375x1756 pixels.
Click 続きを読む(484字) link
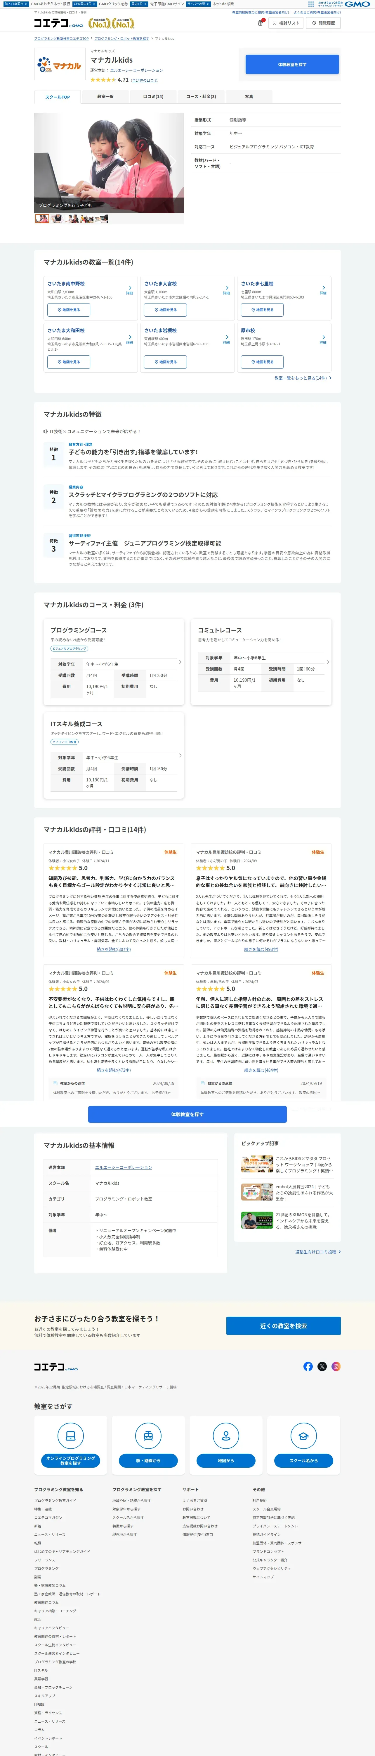261,1070
